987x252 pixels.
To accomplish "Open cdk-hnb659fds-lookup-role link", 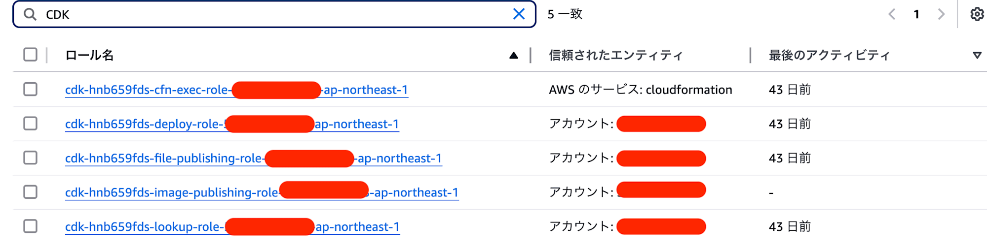I will click(x=232, y=227).
